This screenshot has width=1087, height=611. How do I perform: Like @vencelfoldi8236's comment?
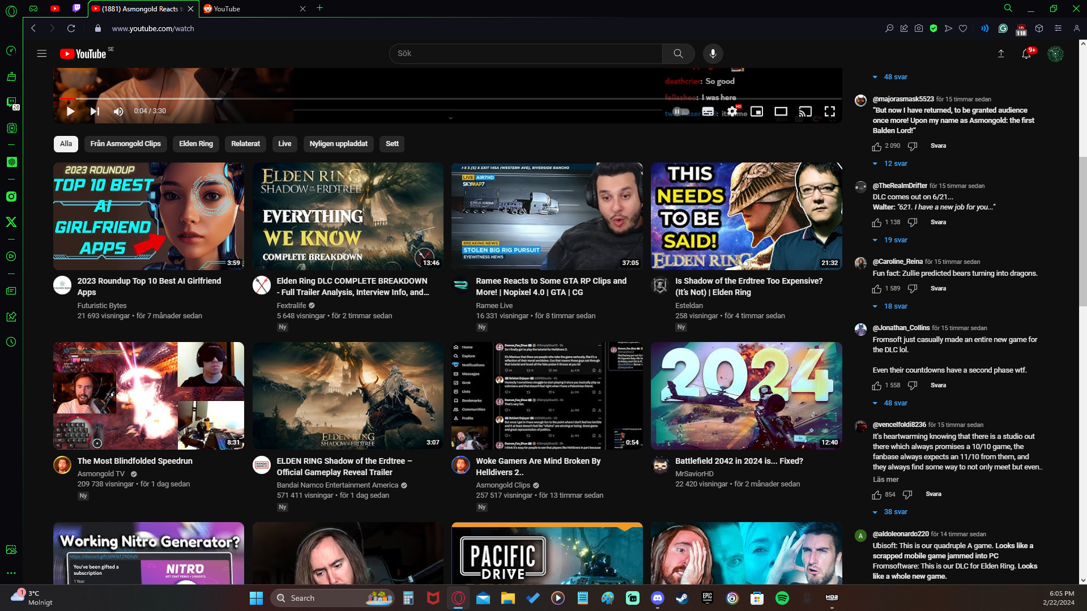click(x=877, y=494)
